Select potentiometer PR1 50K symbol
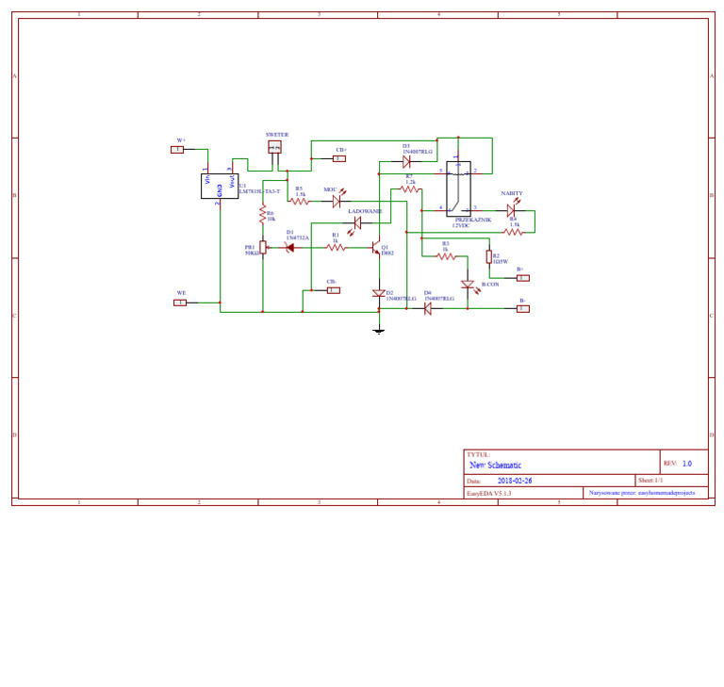This screenshot has width=724, height=687. click(263, 248)
